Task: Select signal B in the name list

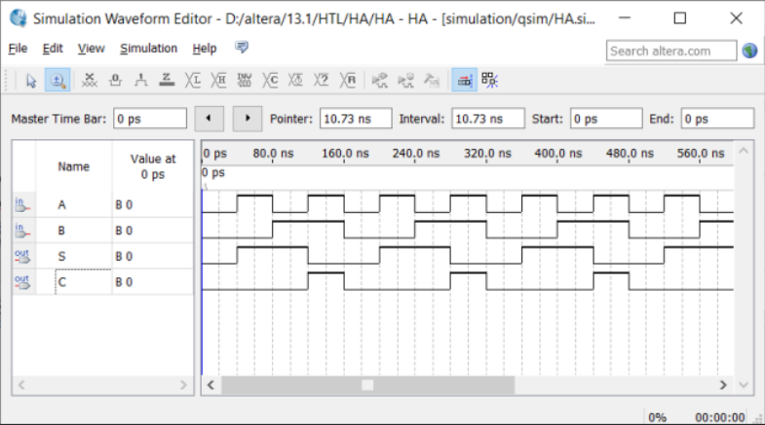Action: click(x=62, y=230)
